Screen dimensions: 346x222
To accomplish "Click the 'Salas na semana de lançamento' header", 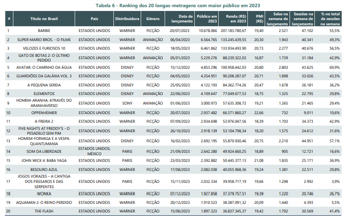I will 278,19.
